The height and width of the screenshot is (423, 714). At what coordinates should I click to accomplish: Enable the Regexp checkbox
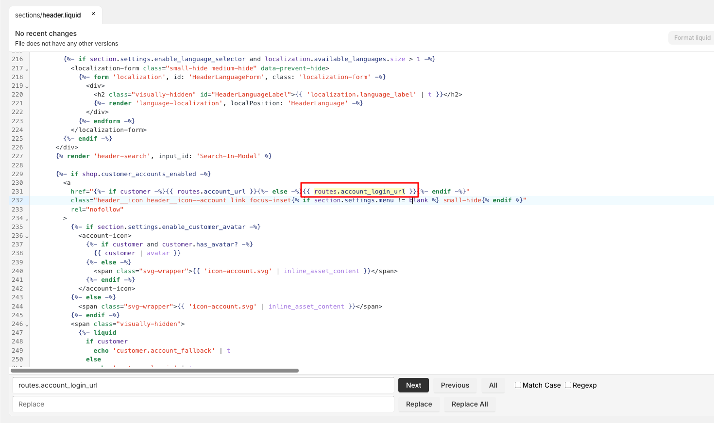point(568,385)
